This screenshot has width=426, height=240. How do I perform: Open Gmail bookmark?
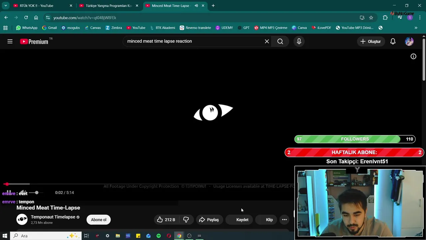(x=49, y=28)
